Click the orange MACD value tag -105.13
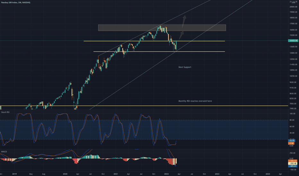Viewport: 299px width, 176px height. click(x=293, y=161)
